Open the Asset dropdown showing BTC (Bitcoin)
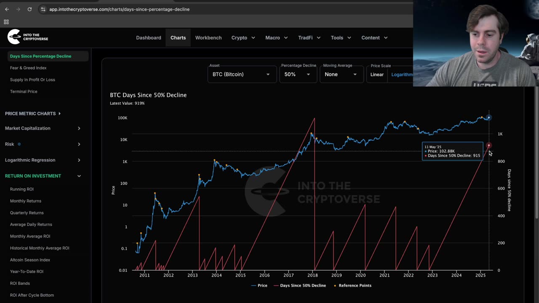The image size is (539, 303). pyautogui.click(x=242, y=74)
